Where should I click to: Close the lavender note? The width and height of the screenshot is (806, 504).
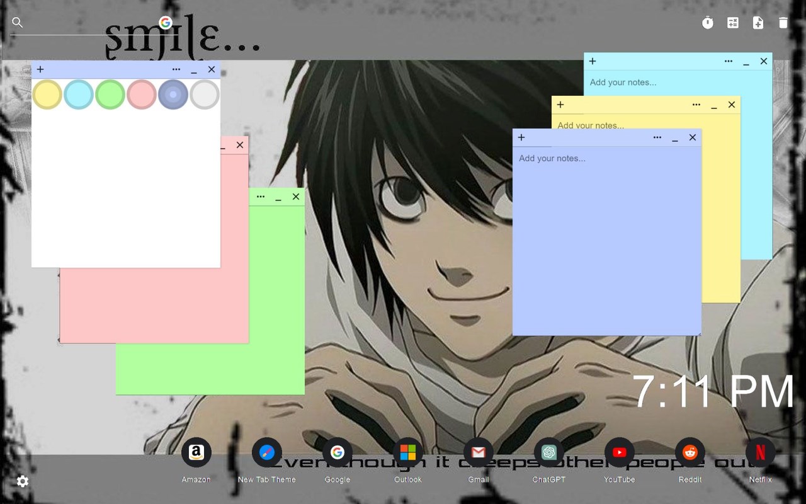pos(693,137)
